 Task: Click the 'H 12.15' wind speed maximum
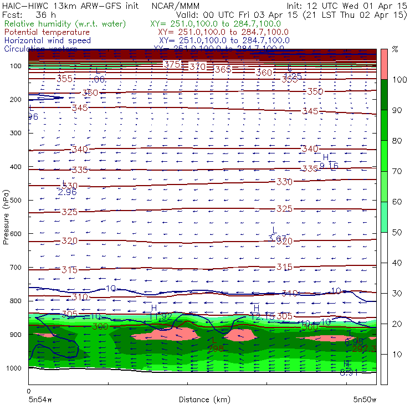click(263, 312)
